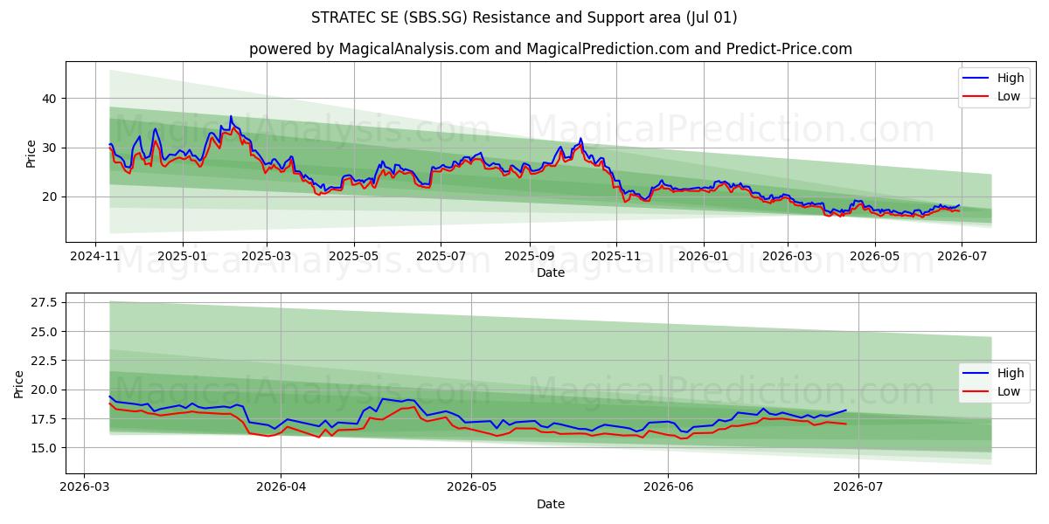The width and height of the screenshot is (1049, 524).
Task: Click the bottom chart x-axis label '2026-04'
Action: (x=281, y=488)
